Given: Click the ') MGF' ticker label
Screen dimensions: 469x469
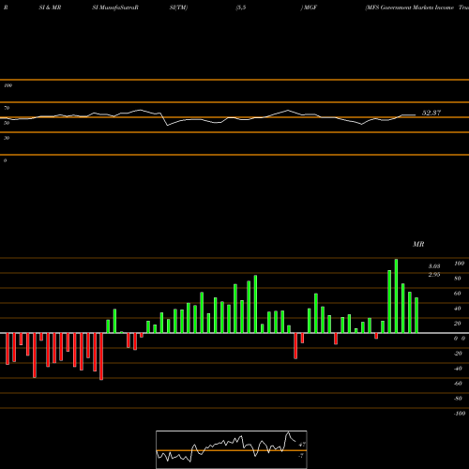Looking at the screenshot, I should pos(309,8).
